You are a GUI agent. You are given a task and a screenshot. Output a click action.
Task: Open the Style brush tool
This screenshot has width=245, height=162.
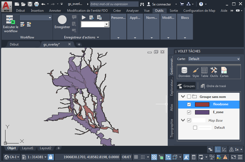(x=196, y=72)
